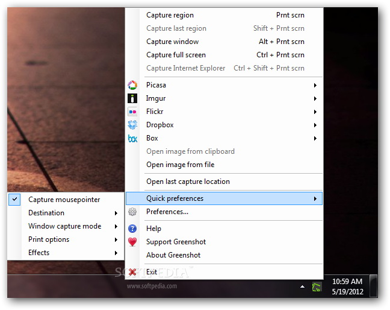Viewport: 390px width, 310px height.
Task: Expand the Dropbox submenu arrow
Action: (x=315, y=125)
